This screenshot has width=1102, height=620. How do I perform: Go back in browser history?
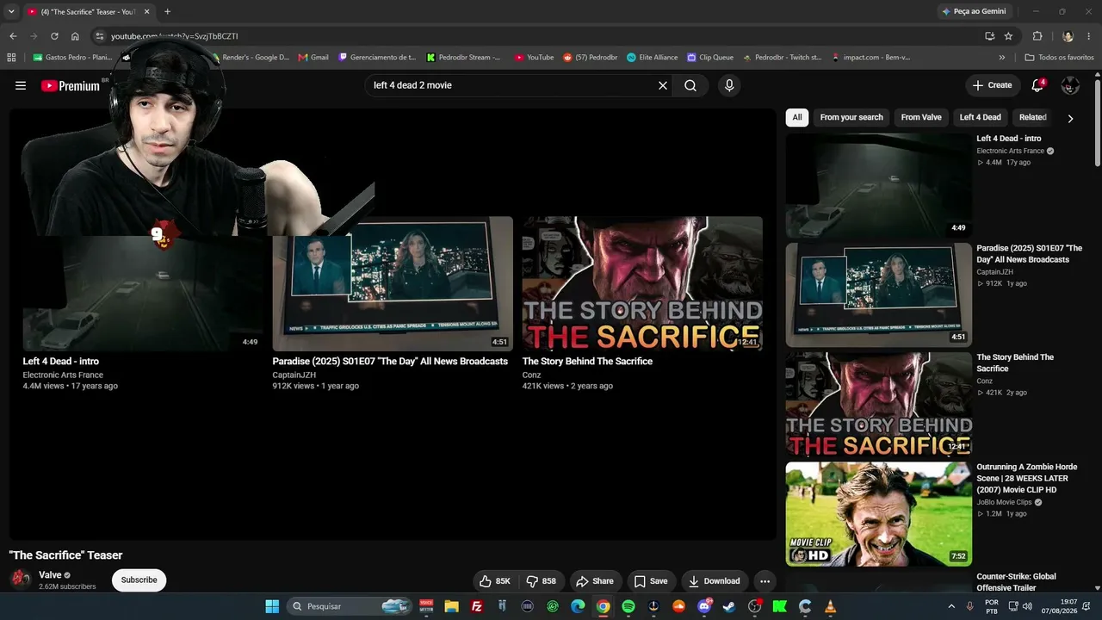coord(13,36)
